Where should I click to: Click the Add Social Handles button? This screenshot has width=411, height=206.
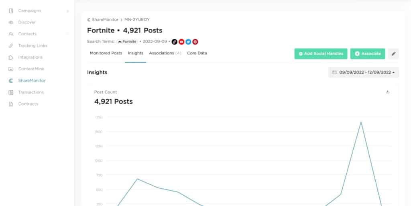(x=321, y=54)
